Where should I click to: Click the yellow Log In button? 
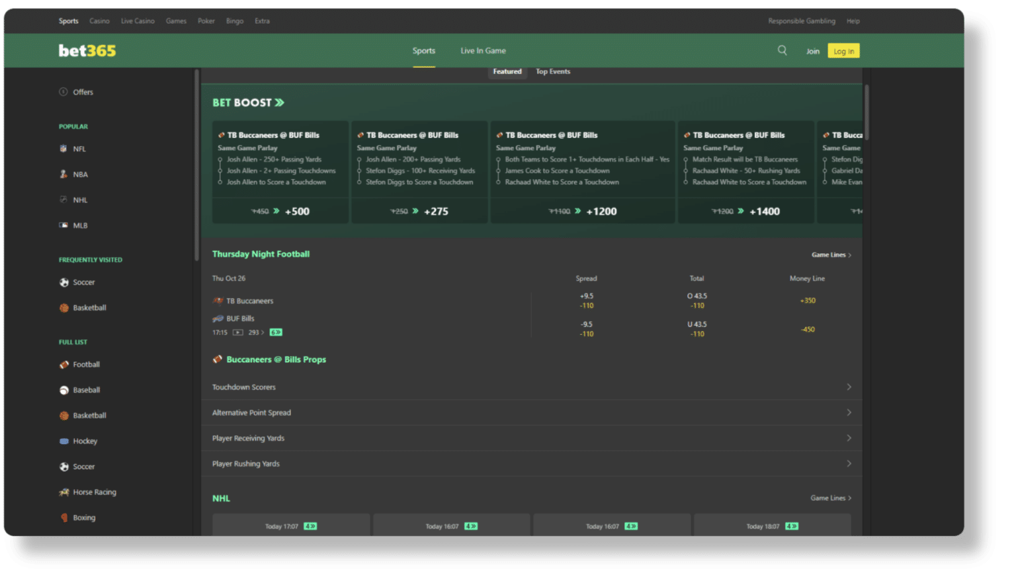pos(843,50)
